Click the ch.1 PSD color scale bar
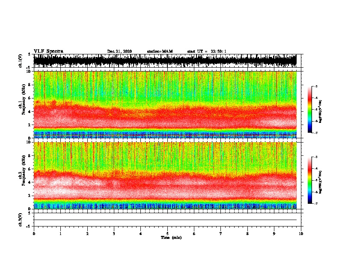 coord(309,110)
